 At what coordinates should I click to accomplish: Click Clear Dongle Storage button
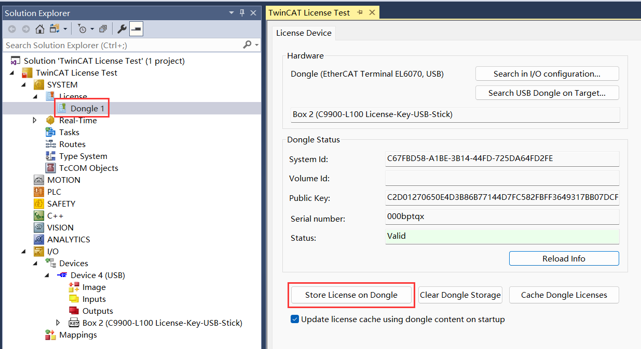pos(460,295)
